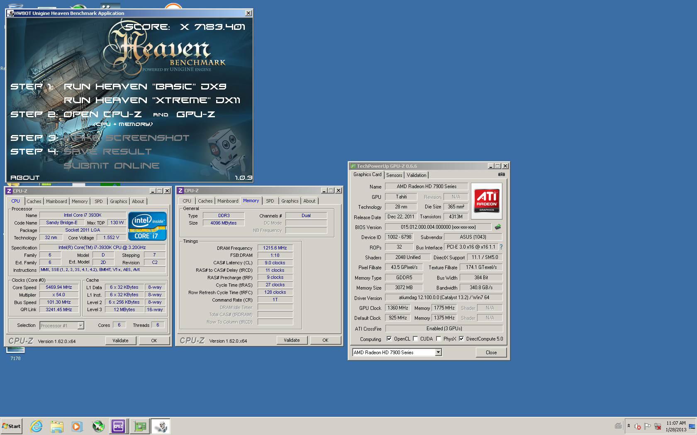The width and height of the screenshot is (697, 435).
Task: Switch to Sensors tab in GPU-Z
Action: point(394,175)
